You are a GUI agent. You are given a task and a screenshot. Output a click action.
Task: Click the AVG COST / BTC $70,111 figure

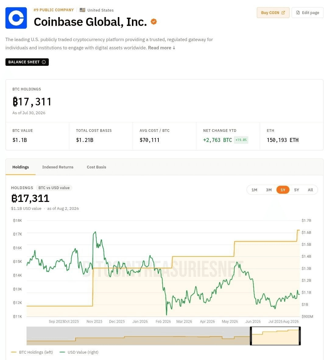(150, 140)
